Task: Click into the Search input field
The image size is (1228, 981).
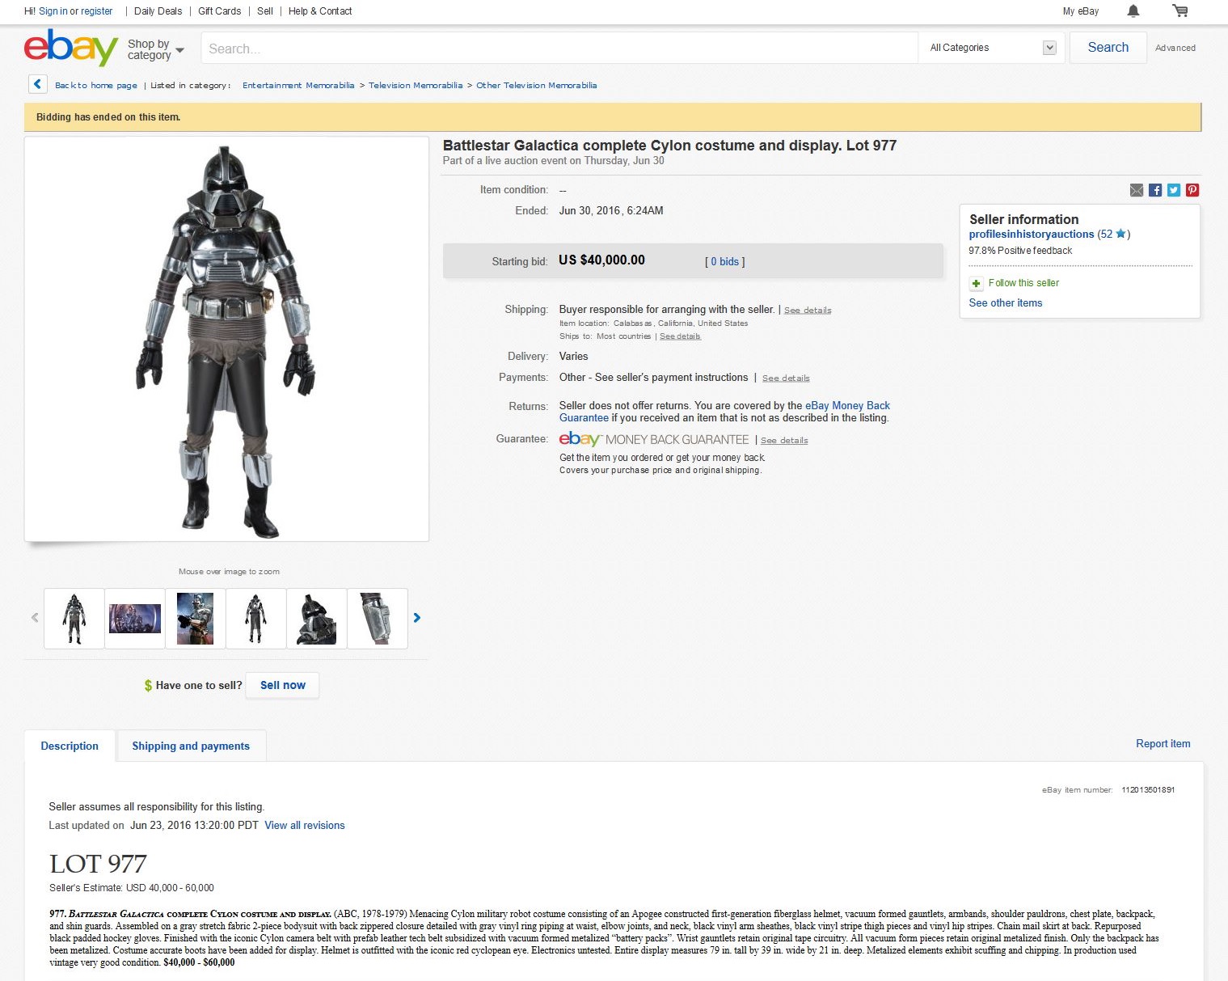Action: coord(559,48)
